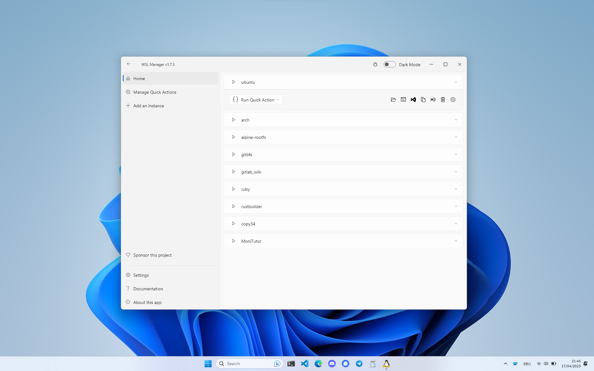Click the duplicate/copy instance icon for ubuntu

[x=423, y=99]
